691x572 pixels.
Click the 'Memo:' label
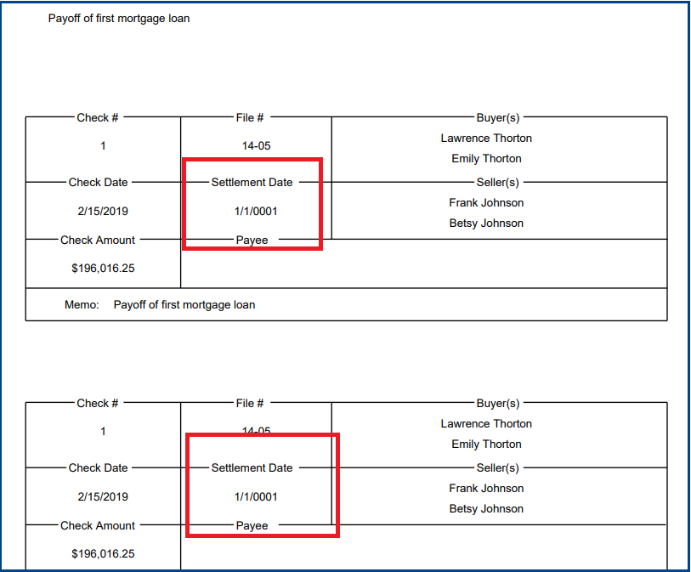click(82, 305)
